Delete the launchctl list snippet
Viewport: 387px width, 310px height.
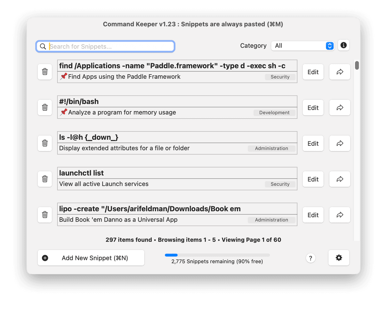45,179
